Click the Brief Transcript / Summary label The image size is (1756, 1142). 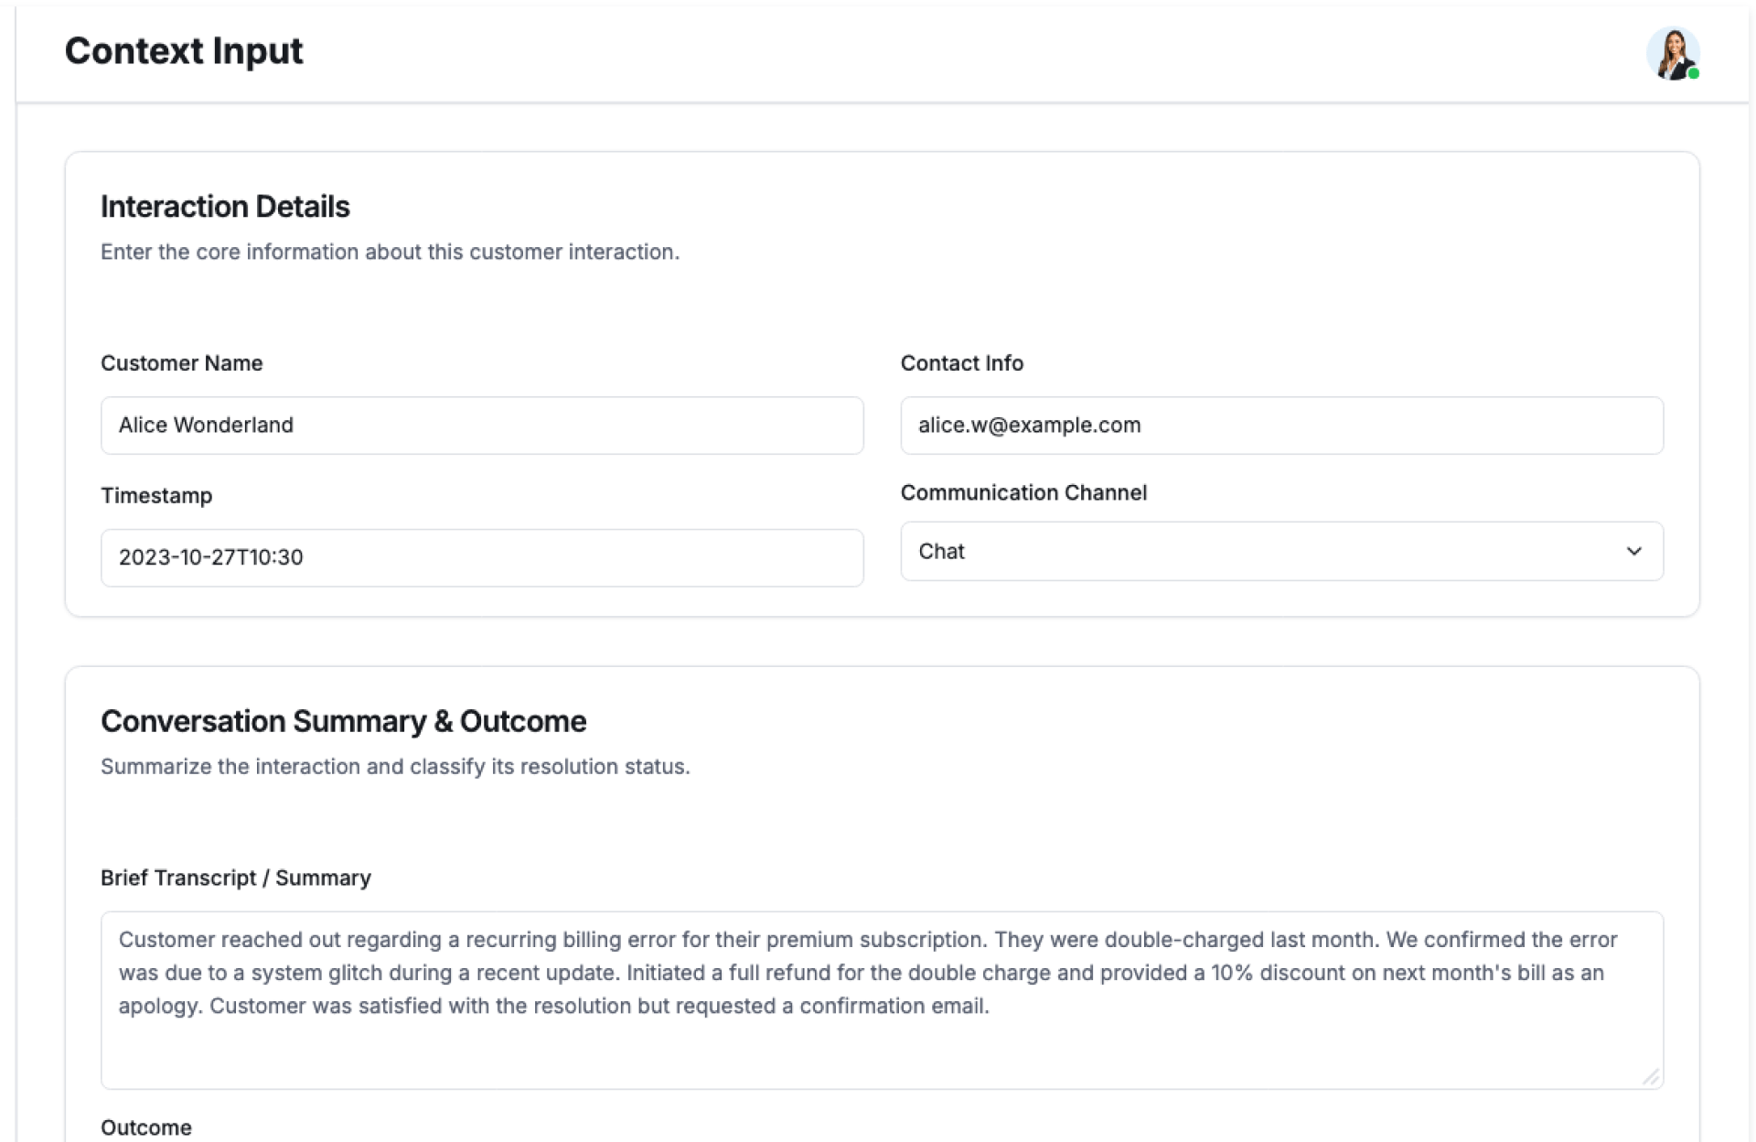pyautogui.click(x=235, y=878)
